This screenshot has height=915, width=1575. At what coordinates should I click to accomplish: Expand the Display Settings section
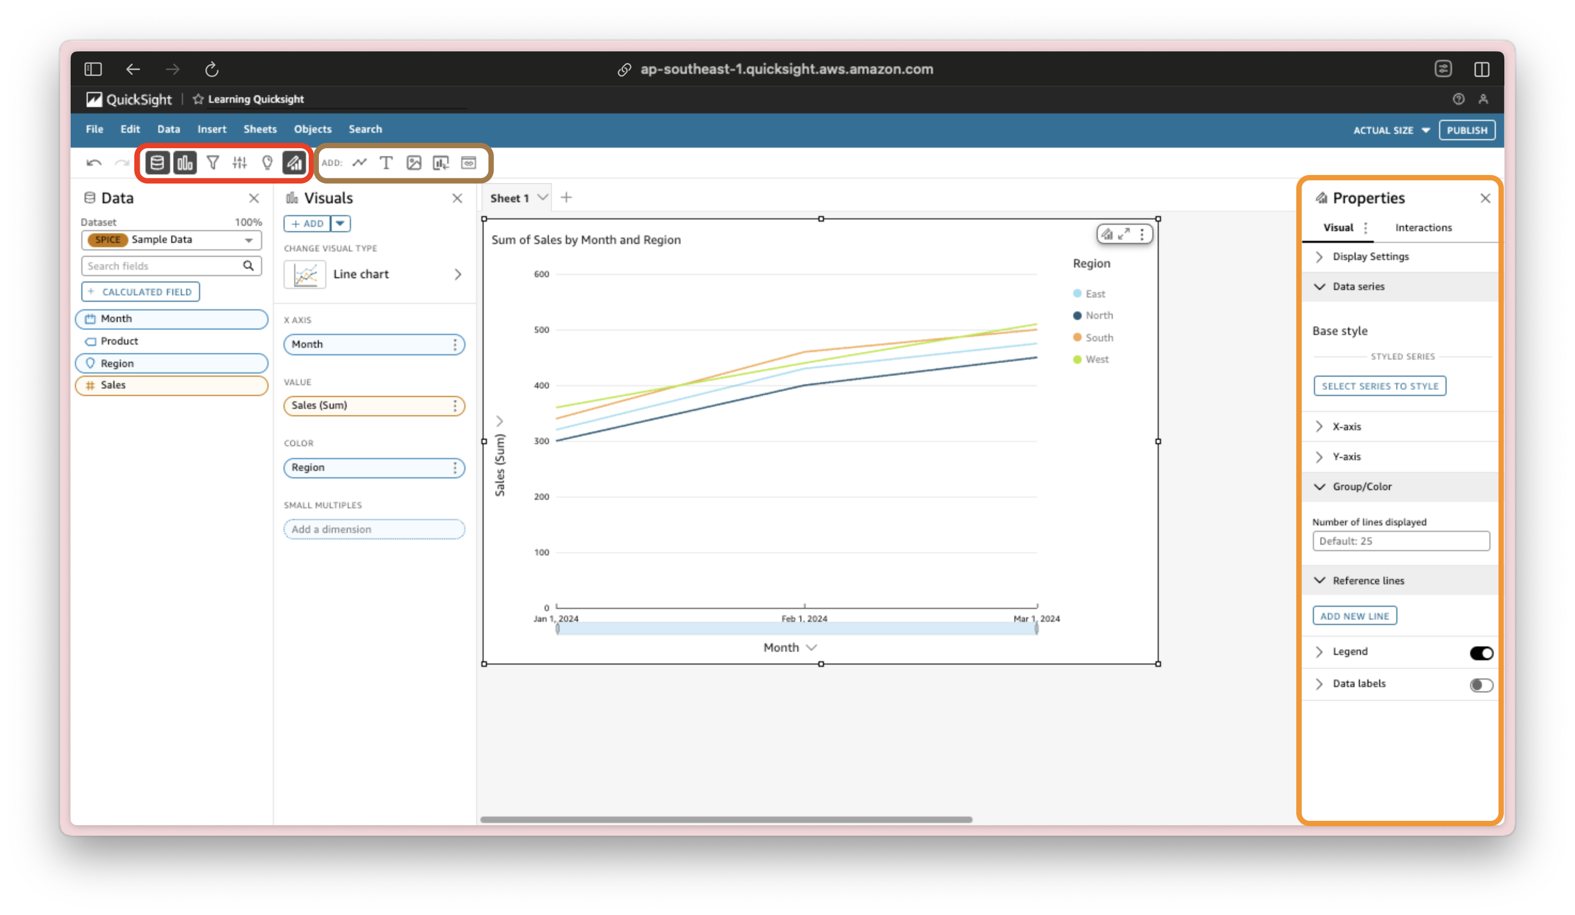(1370, 257)
